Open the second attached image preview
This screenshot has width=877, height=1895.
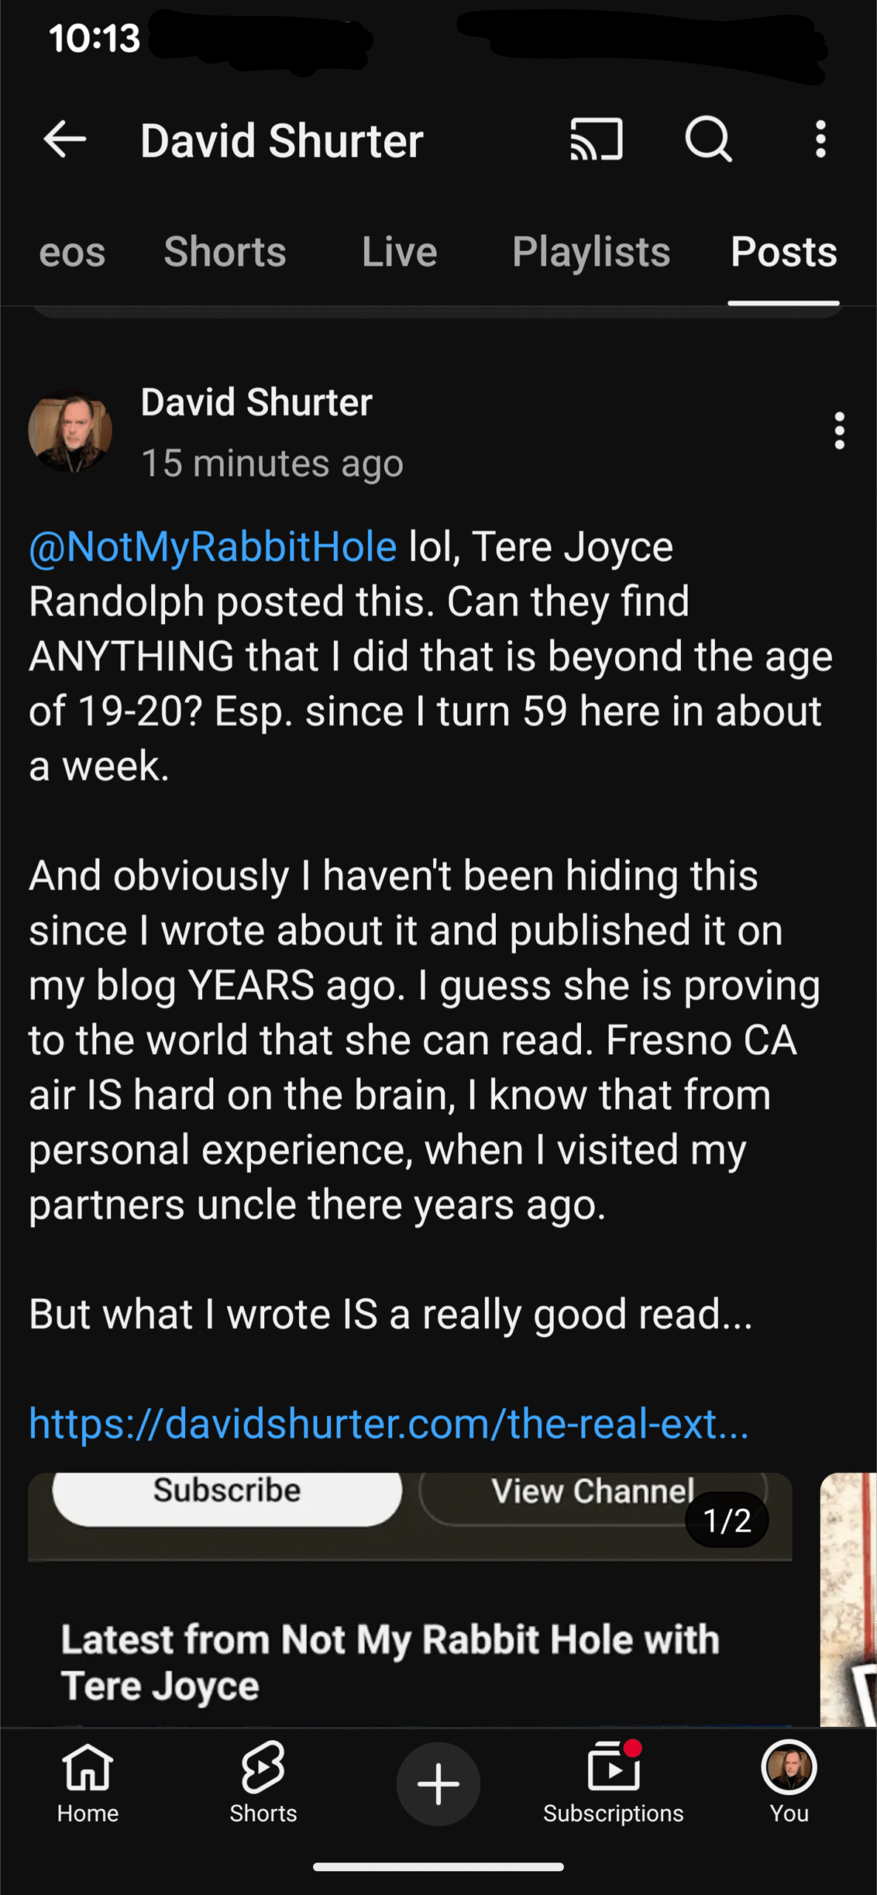pos(849,1599)
